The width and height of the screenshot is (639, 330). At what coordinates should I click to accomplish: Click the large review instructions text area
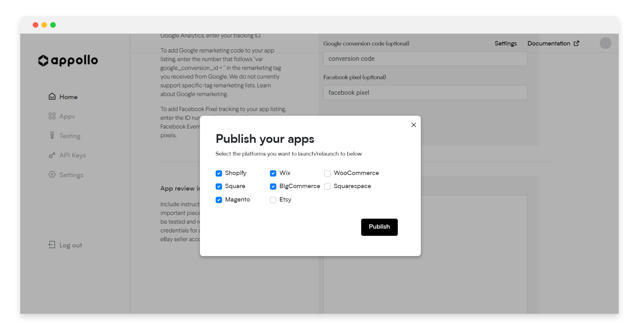coord(425,254)
